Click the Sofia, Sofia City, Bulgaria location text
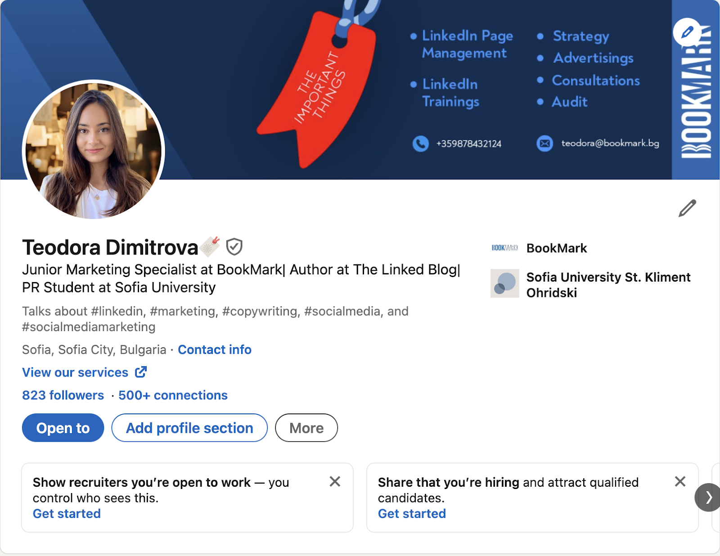 click(x=94, y=350)
